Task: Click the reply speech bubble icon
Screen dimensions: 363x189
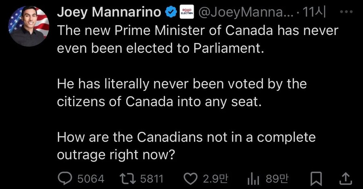Action: coord(65,178)
